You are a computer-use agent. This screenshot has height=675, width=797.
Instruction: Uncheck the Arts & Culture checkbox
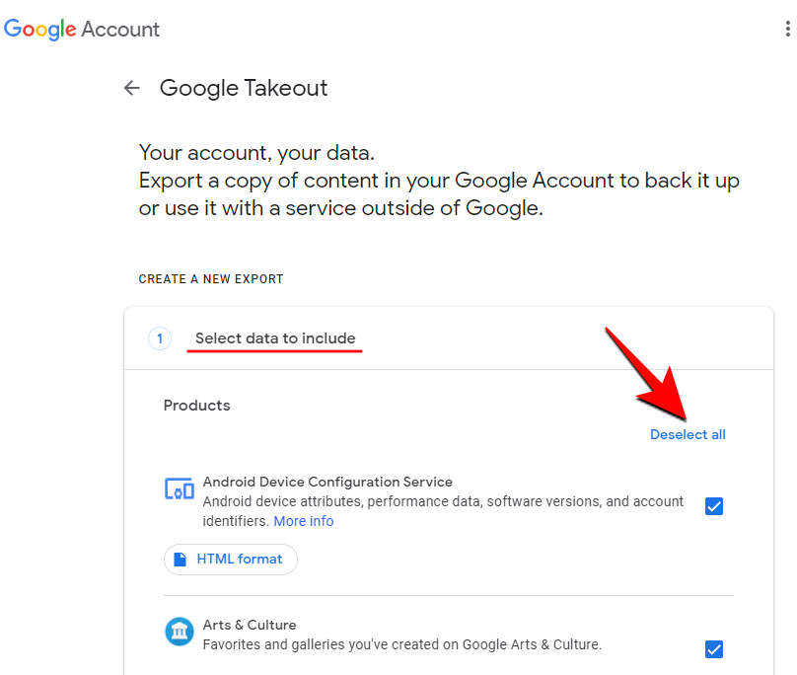714,648
